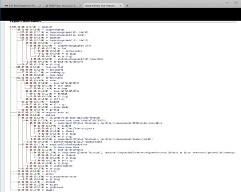Expand the 40 tiny row
Image resolution: width=241 pixels, height=192 pixels.
(x=54, y=160)
